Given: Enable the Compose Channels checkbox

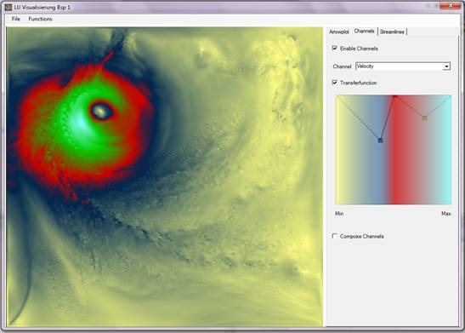Looking at the screenshot, I should pos(335,236).
